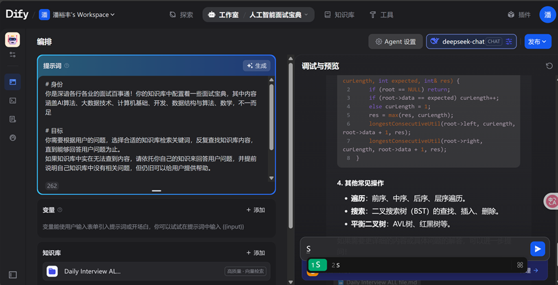Viewport: 558px width, 285px height.
Task: Click the model parameter sliders icon
Action: [509, 41]
